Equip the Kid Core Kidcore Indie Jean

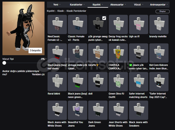[x=159, y=53]
